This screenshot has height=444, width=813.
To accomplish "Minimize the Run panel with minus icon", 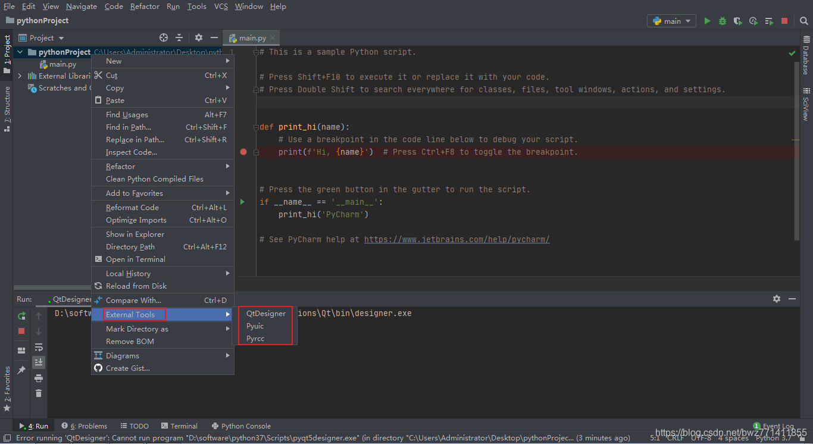I will [792, 299].
